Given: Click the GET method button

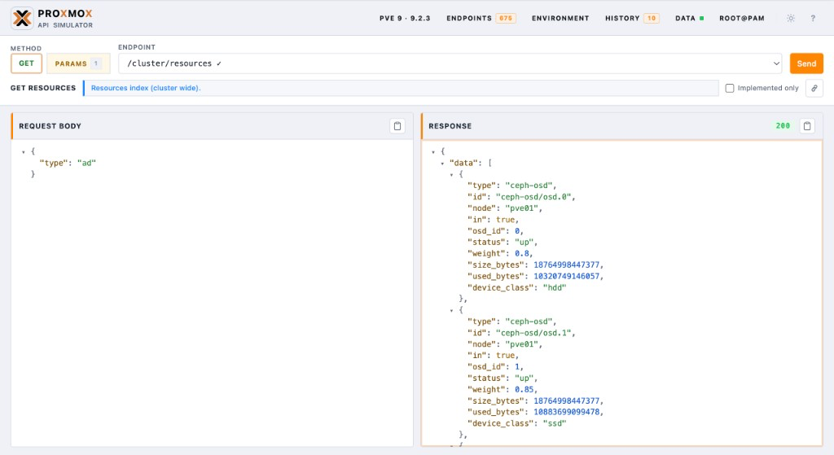Looking at the screenshot, I should (26, 63).
